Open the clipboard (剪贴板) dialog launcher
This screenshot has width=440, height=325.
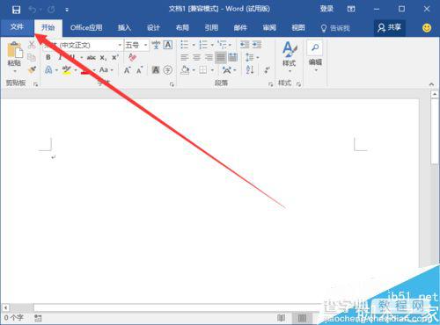pyautogui.click(x=35, y=84)
